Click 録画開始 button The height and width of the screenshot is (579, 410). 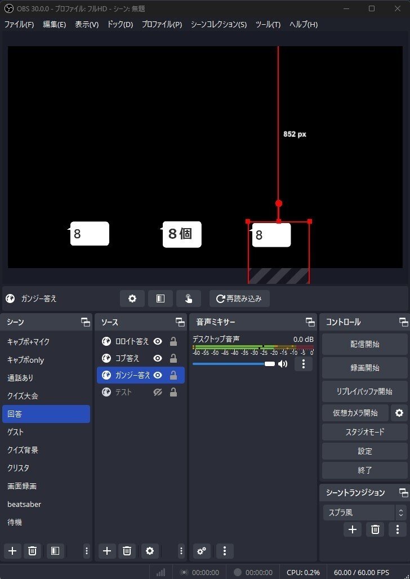click(x=364, y=368)
